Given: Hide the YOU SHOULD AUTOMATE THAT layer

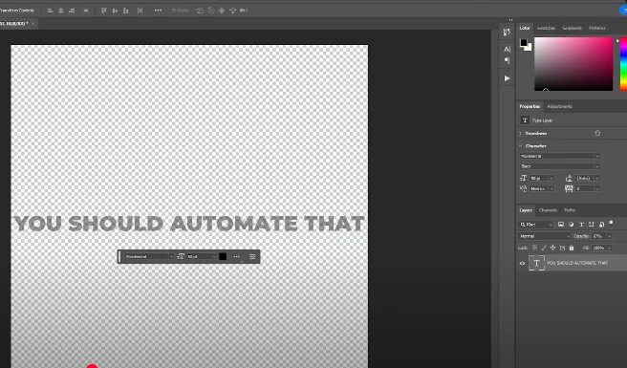Looking at the screenshot, I should (522, 263).
